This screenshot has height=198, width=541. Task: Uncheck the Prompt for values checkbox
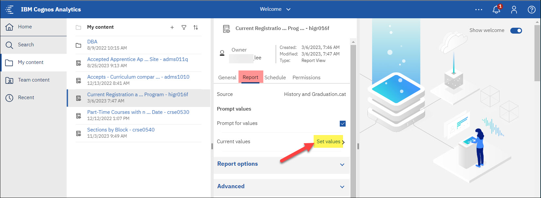click(x=343, y=123)
